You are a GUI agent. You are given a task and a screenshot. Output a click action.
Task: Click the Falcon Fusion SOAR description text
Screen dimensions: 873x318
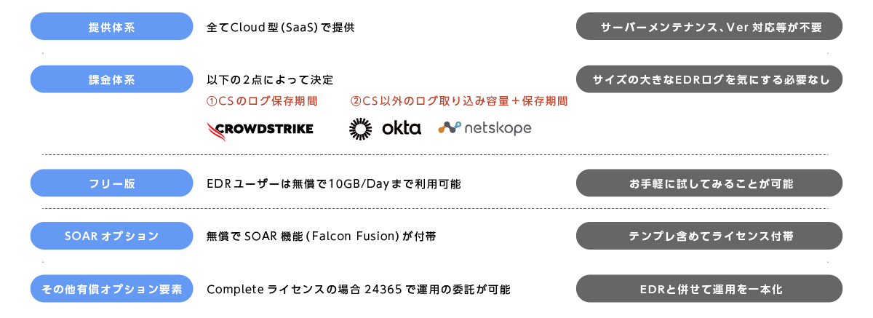pos(322,236)
